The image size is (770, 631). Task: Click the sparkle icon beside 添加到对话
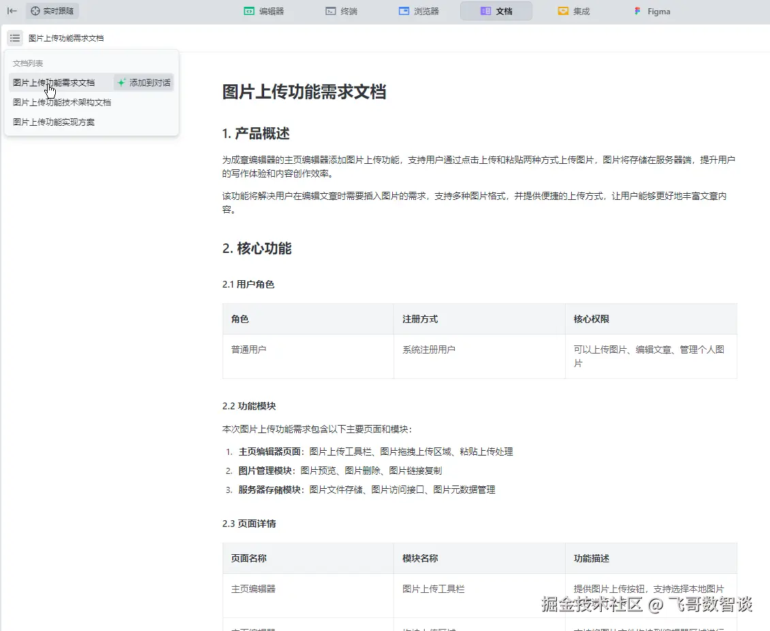pyautogui.click(x=121, y=82)
